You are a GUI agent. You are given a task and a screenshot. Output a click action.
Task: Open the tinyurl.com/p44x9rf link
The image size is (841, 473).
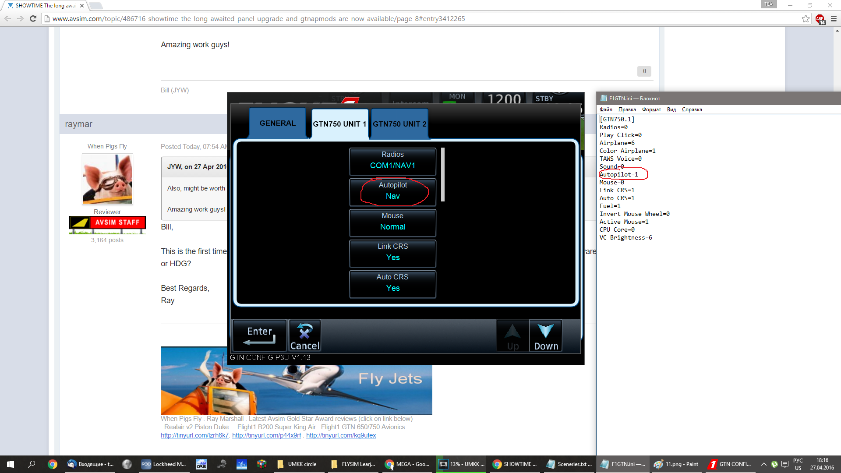tap(266, 435)
